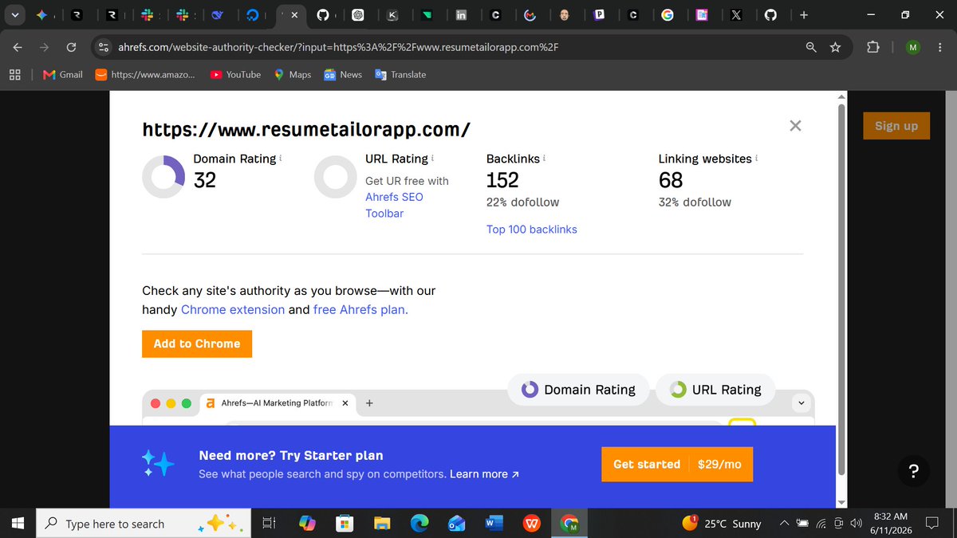Follow the Chrome extension link
Viewport: 957px width, 538px height.
233,309
